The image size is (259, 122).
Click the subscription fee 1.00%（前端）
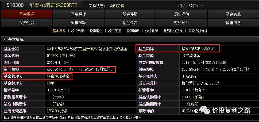pos(193,97)
